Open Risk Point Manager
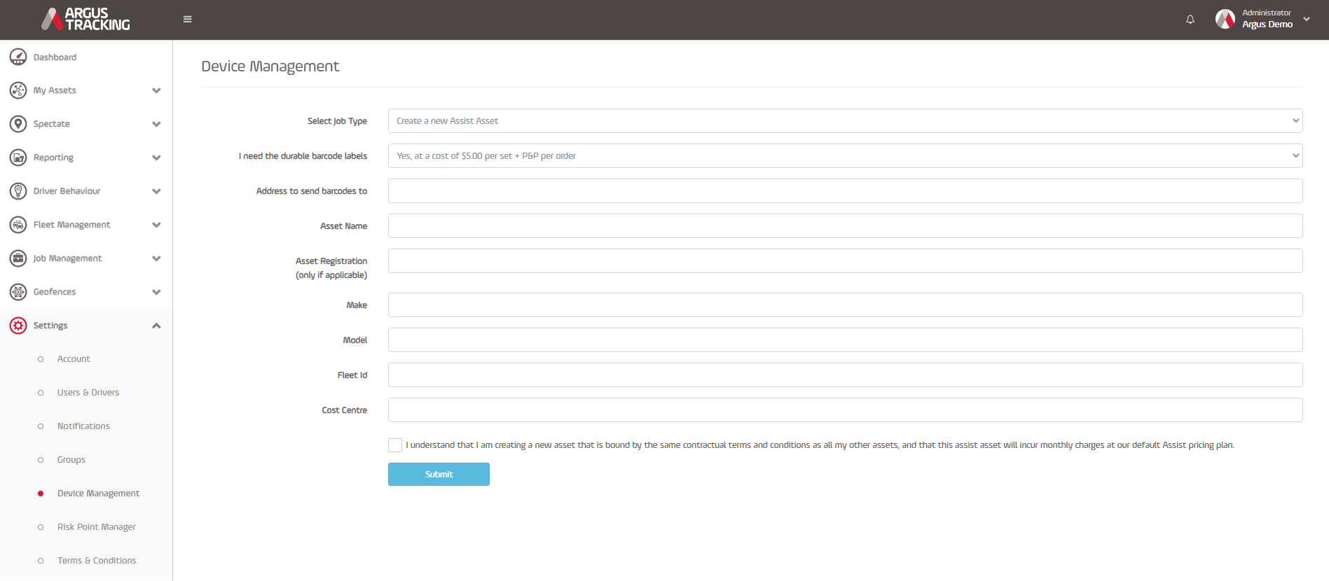Viewport: 1329px width, 581px height. click(97, 527)
